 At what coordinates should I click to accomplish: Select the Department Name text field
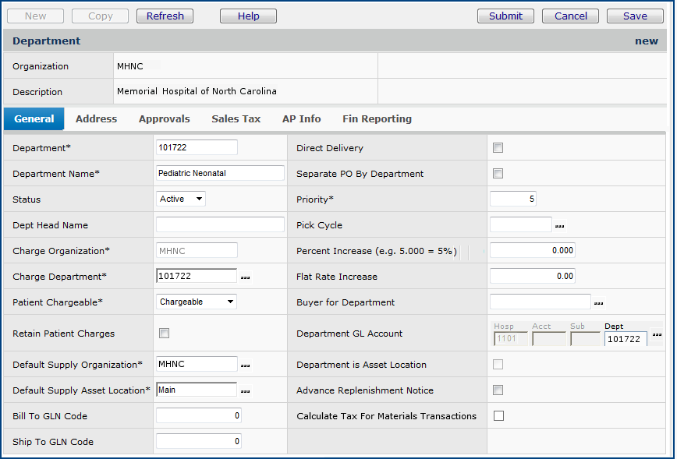(220, 174)
